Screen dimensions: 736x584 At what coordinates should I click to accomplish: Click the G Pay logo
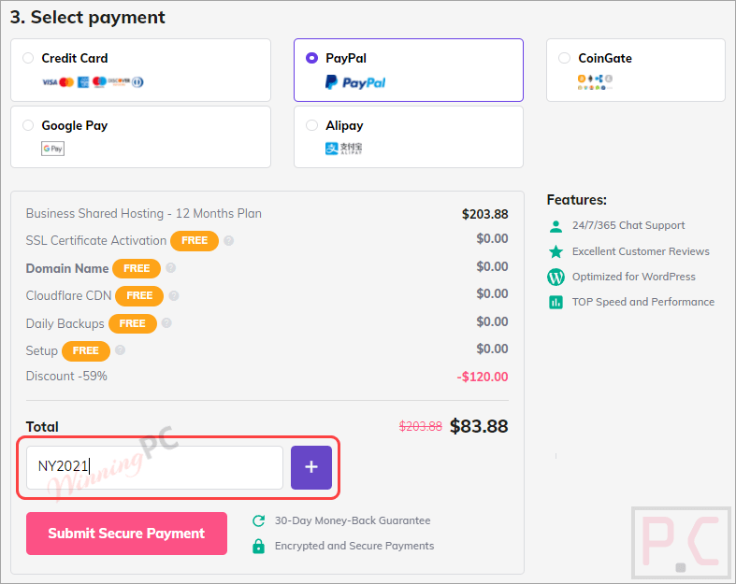coord(52,149)
